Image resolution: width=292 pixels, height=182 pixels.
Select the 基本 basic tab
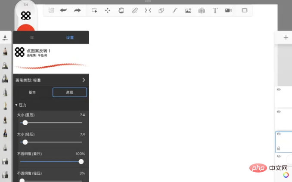click(32, 93)
